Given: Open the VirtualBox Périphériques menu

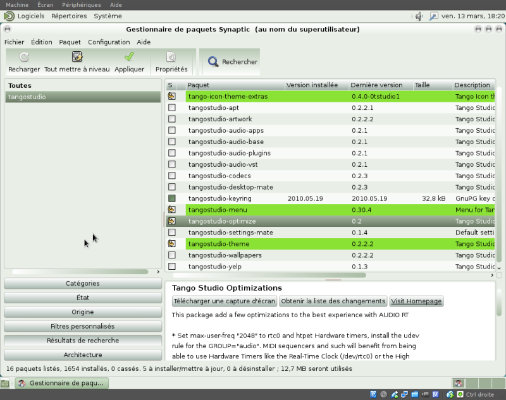Looking at the screenshot, I should click(82, 5).
